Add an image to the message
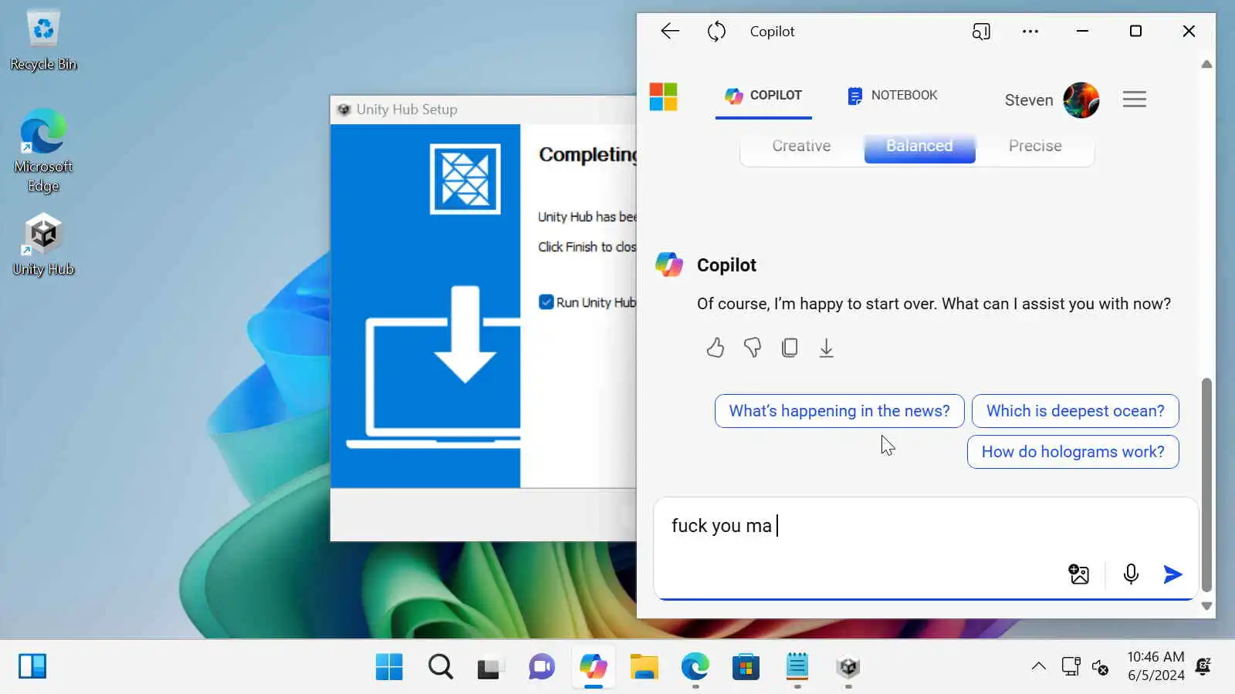The height and width of the screenshot is (694, 1235). 1078,574
